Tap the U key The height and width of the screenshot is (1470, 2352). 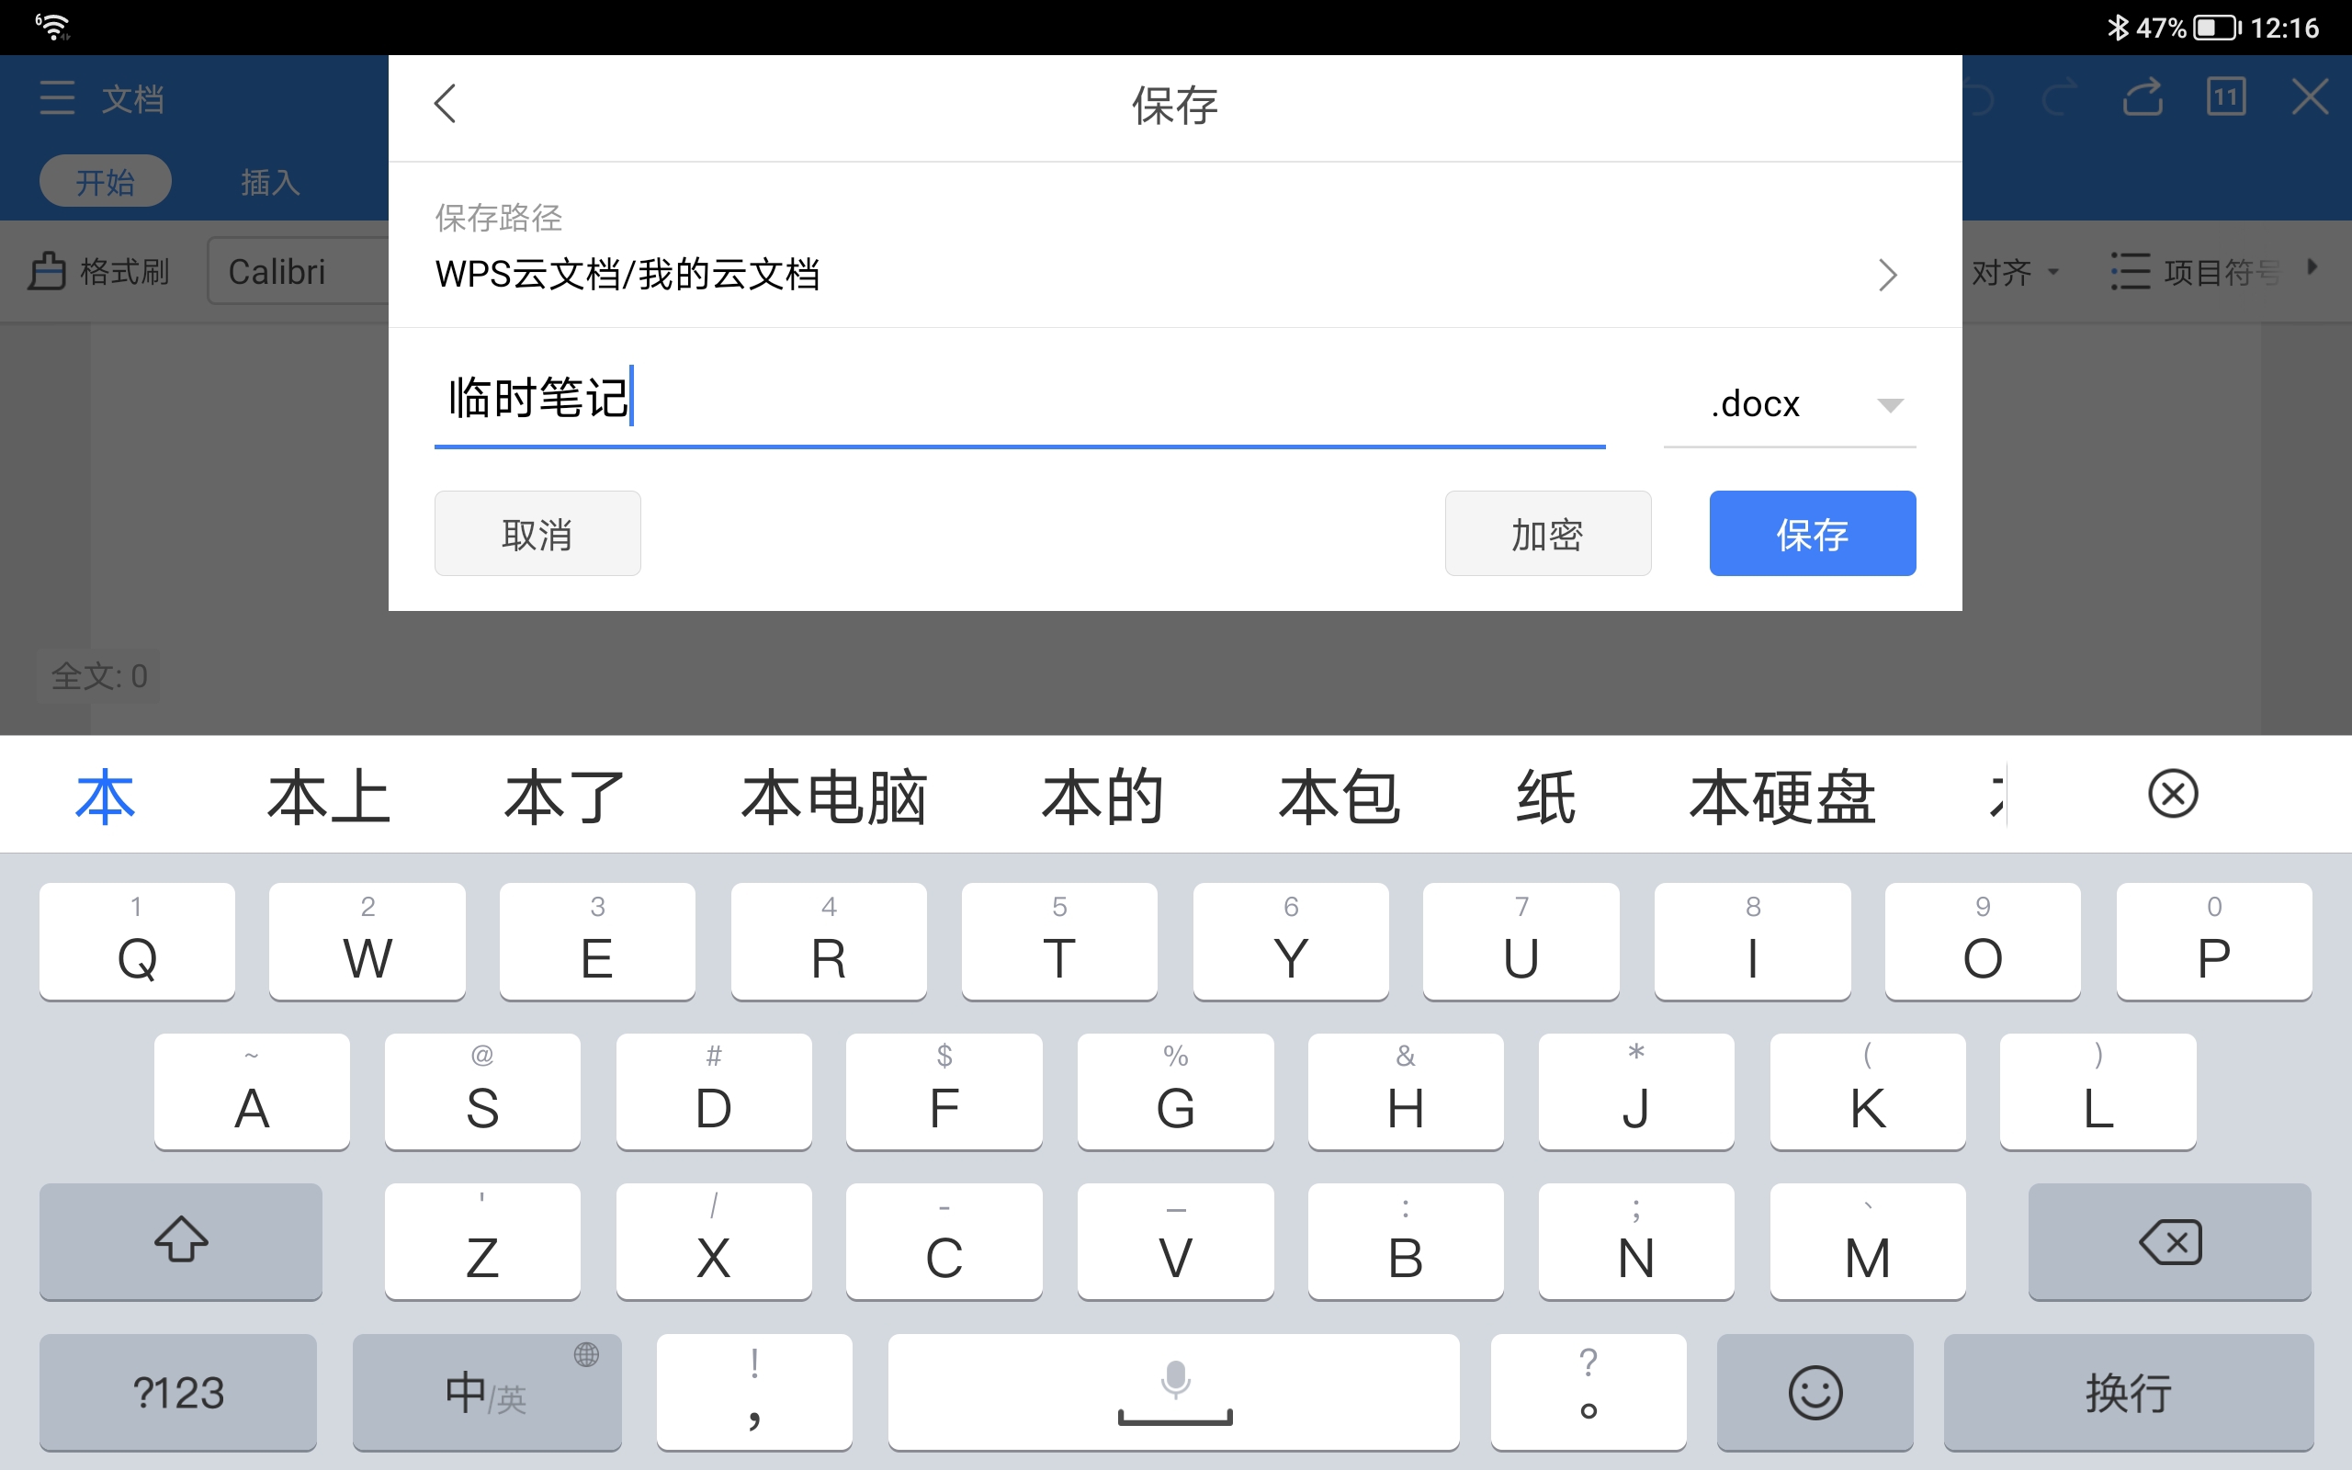pyautogui.click(x=1521, y=940)
